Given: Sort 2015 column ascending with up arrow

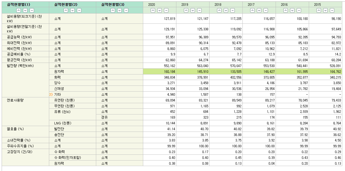Looking at the screenshot, I should click(x=319, y=10).
